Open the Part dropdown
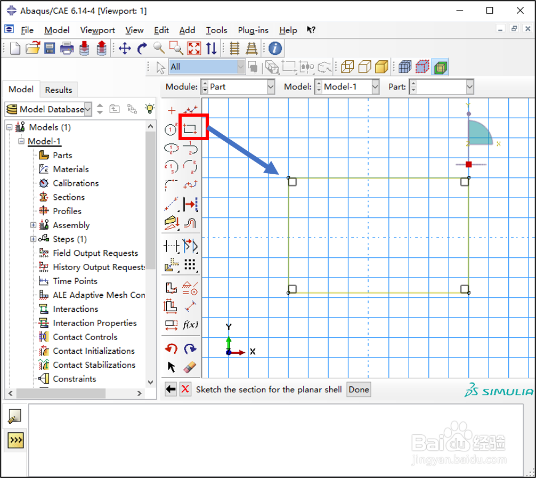536x478 pixels. 470,87
